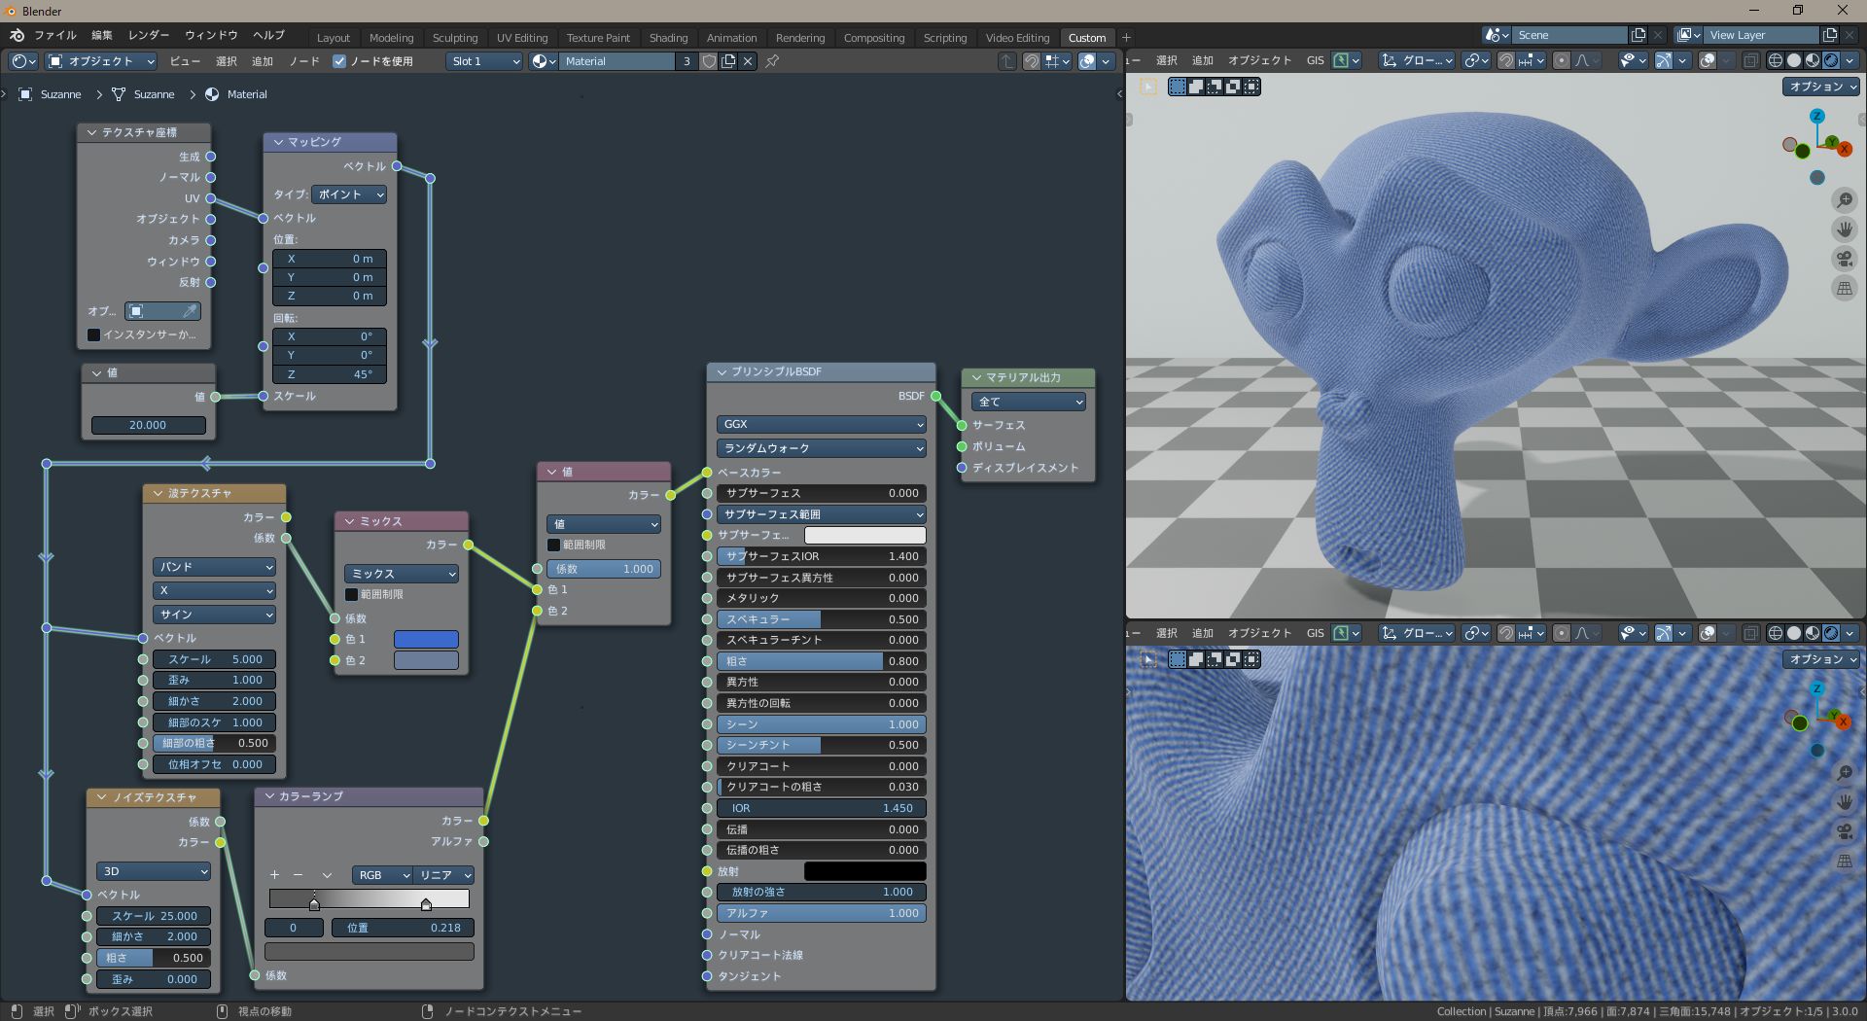Switch to the Layout workspace tab
The height and width of the screenshot is (1021, 1867).
pyautogui.click(x=333, y=38)
